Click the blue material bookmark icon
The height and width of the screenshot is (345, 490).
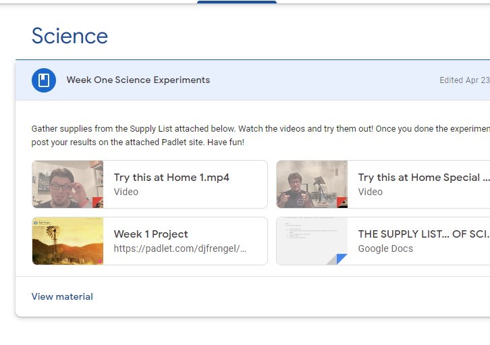click(x=44, y=80)
